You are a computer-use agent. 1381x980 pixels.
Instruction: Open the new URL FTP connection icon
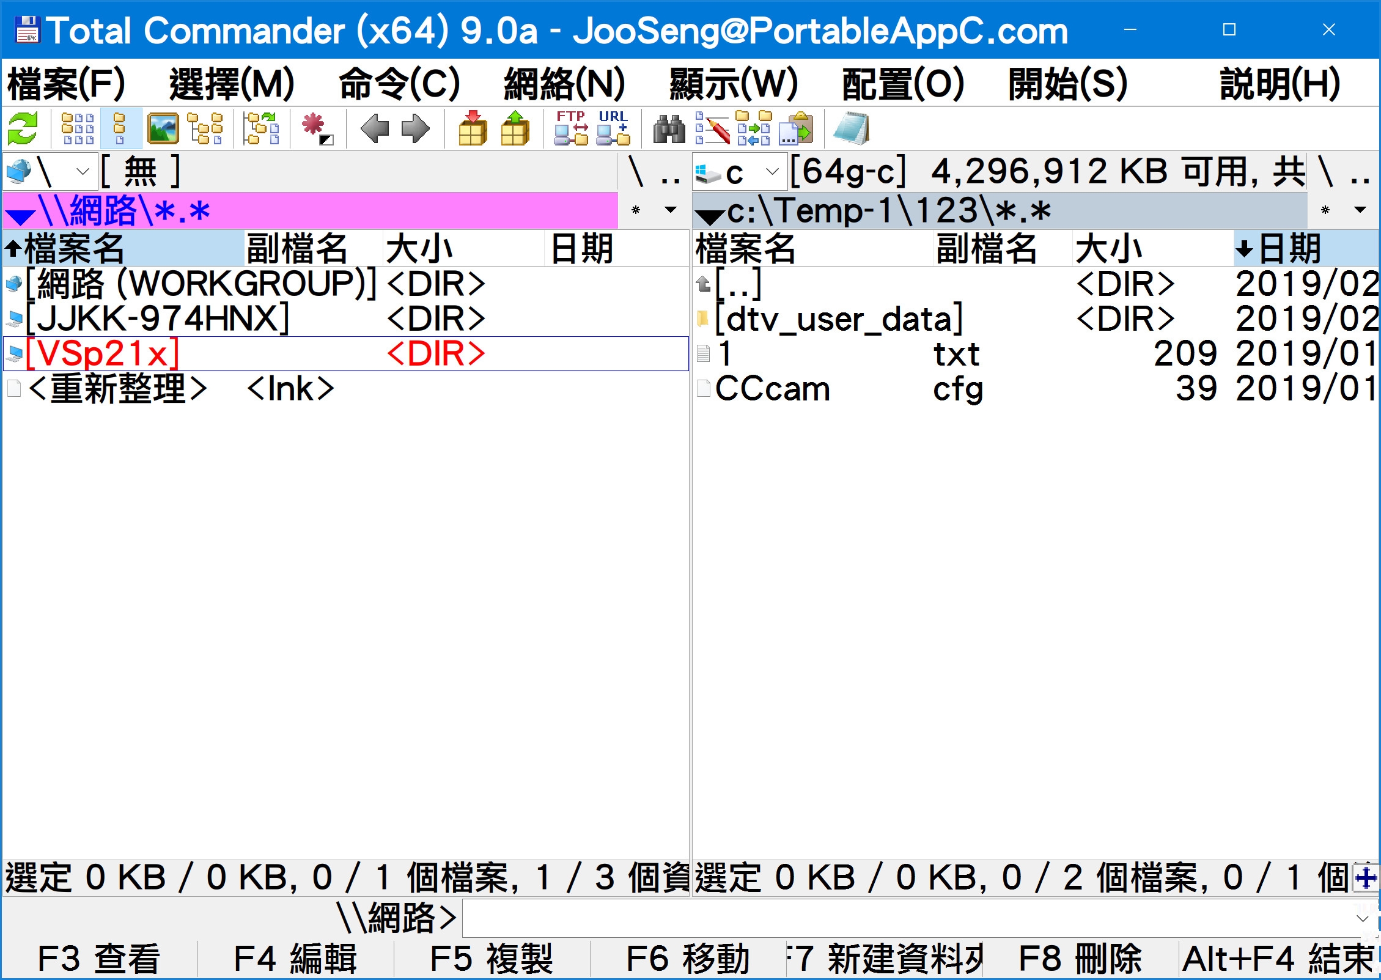pos(613,129)
